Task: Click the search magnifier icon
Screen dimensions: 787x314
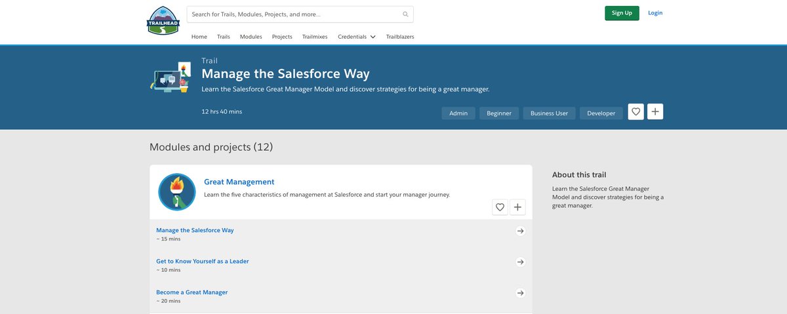Action: tap(405, 14)
